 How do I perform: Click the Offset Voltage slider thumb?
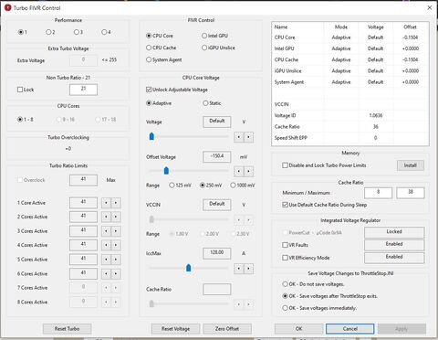(166, 170)
